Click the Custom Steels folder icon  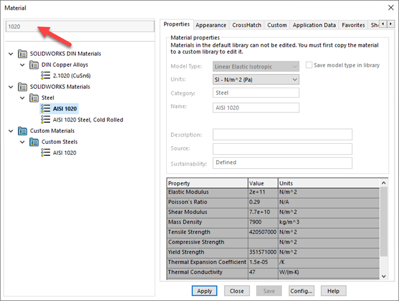tap(34, 142)
